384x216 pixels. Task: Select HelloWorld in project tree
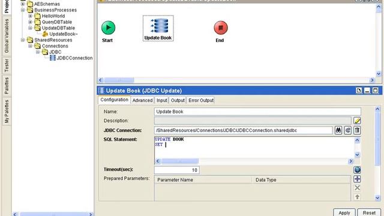pos(53,16)
